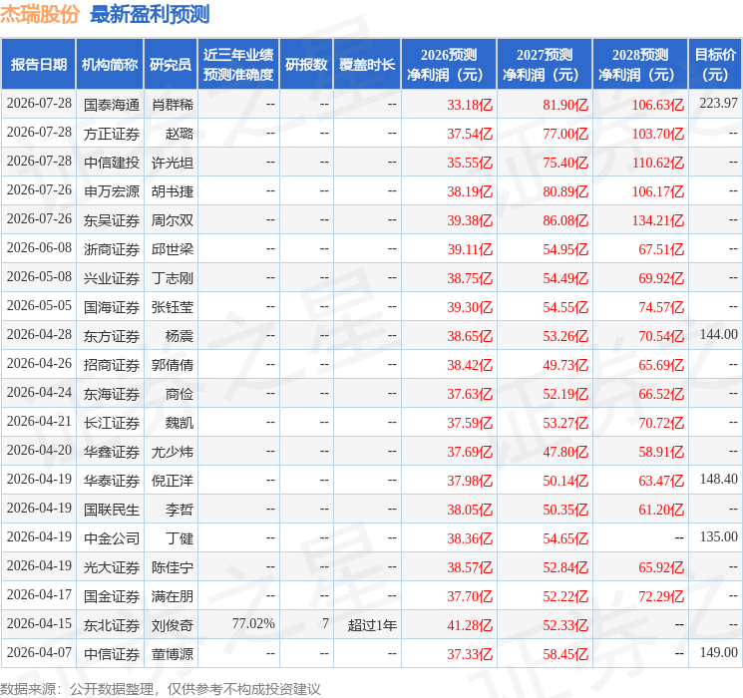Select the 东吴证券 institution cell

112,220
